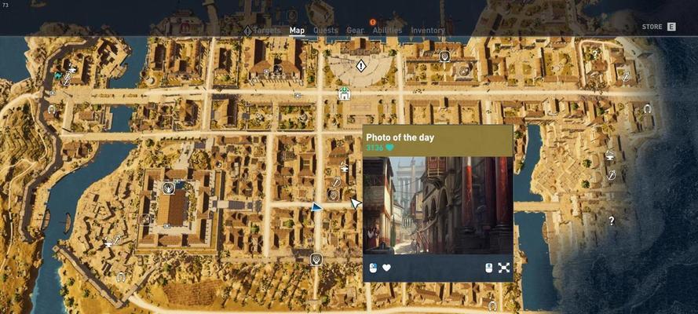Select the small photo marker on the main avenue

click(x=298, y=95)
